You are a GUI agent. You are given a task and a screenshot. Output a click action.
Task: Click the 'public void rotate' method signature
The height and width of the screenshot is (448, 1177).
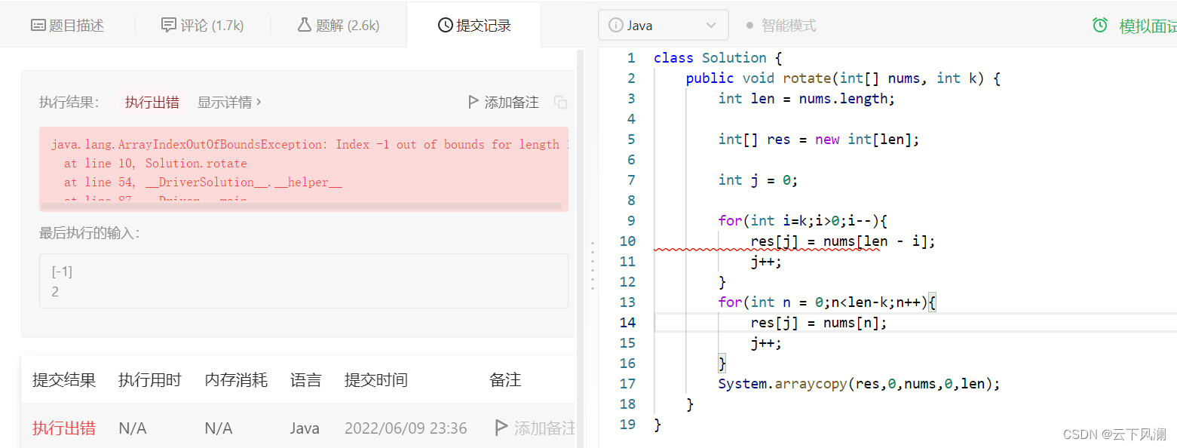tap(843, 78)
